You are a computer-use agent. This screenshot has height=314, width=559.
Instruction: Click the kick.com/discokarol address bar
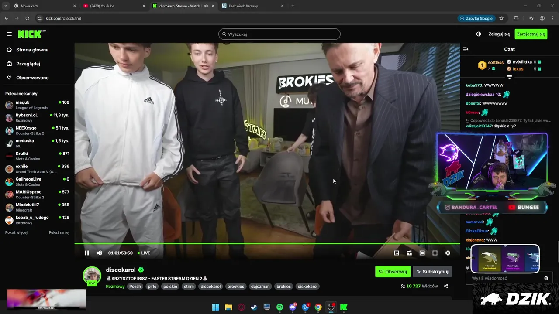tap(245, 18)
